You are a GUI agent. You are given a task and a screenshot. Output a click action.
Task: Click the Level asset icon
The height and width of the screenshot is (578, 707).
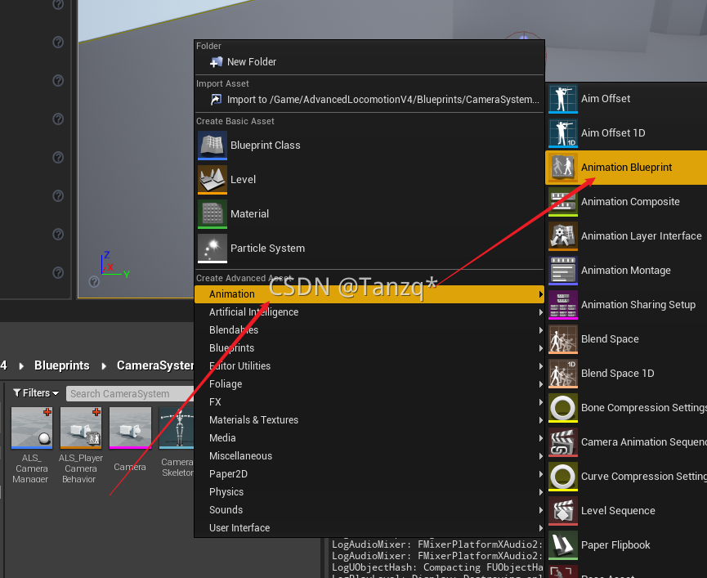tap(213, 179)
